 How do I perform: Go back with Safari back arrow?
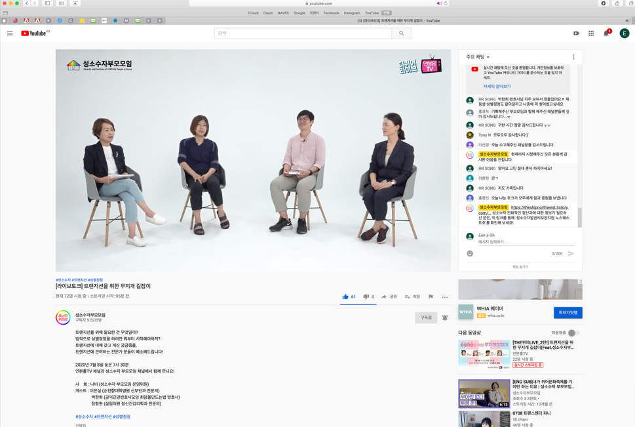(27, 3)
